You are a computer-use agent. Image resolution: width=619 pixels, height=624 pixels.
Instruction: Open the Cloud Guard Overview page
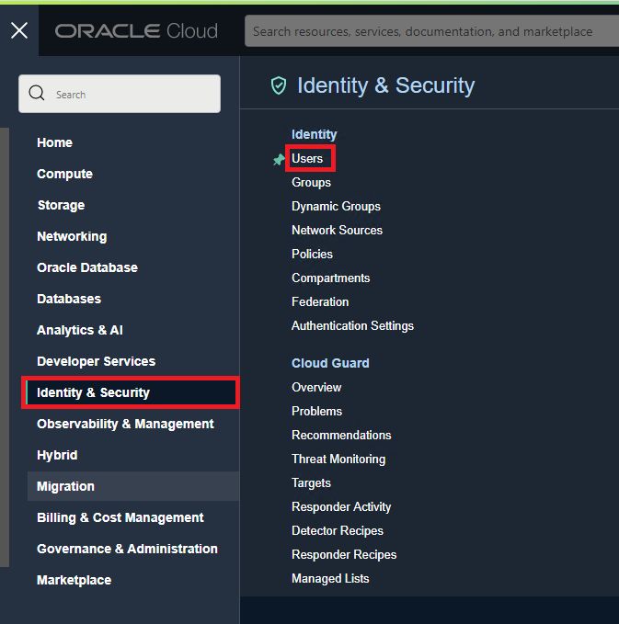(x=316, y=387)
